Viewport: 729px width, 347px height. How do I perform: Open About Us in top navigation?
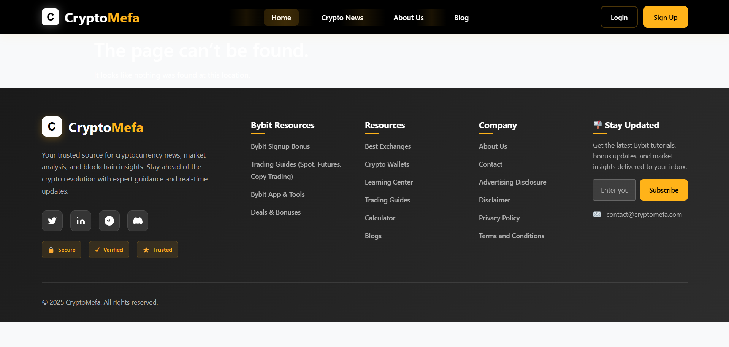(x=409, y=18)
